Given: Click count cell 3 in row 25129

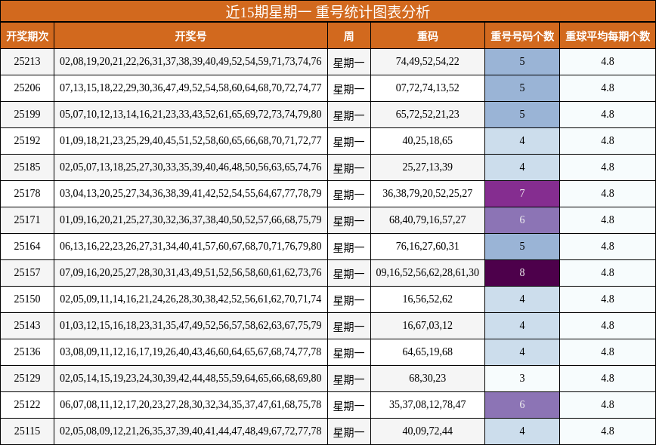Looking at the screenshot, I should 522,378.
